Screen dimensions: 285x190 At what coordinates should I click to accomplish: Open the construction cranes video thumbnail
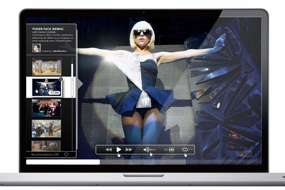tap(47, 67)
